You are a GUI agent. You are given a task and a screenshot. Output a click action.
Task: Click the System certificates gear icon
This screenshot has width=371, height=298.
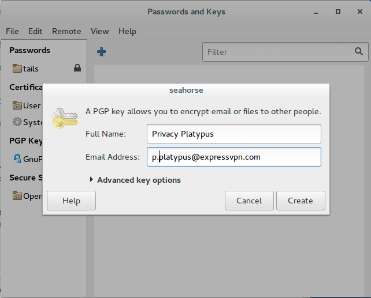[17, 122]
